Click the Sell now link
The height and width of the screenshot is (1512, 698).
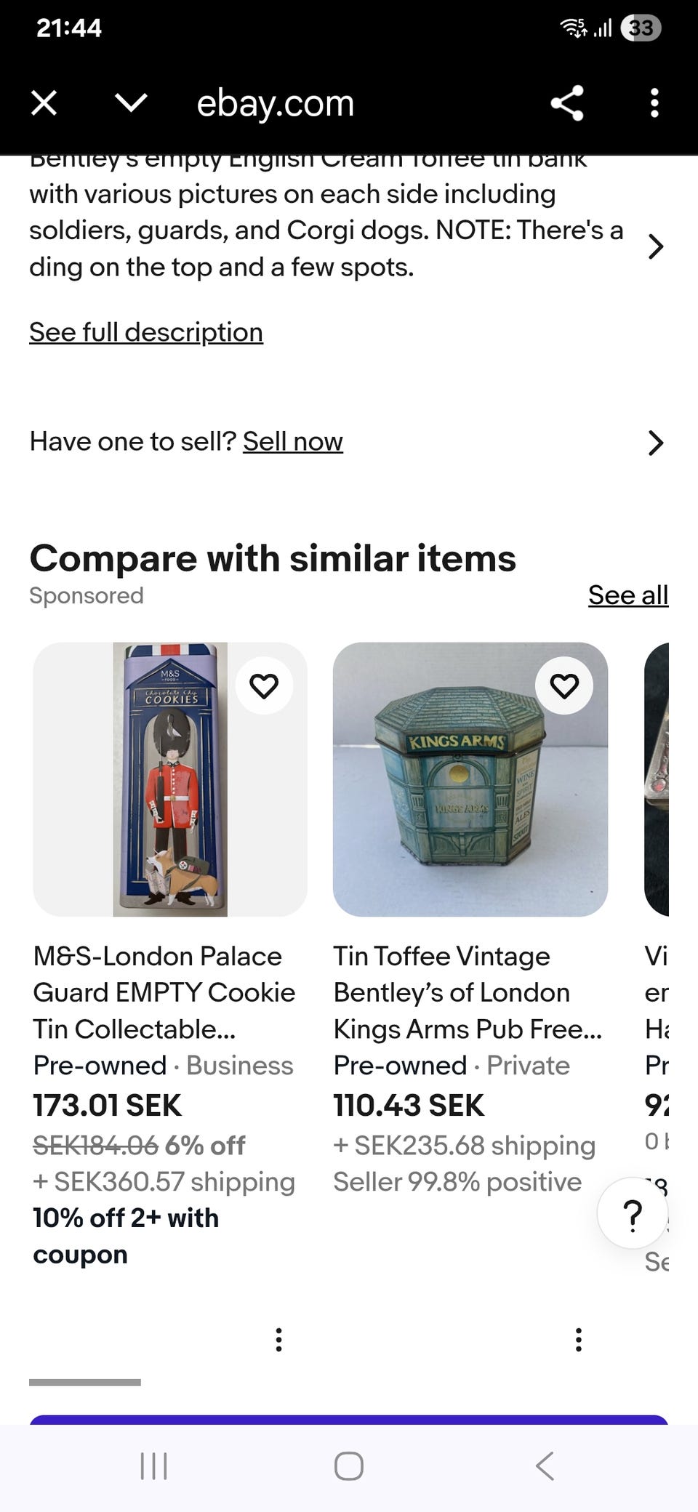pos(292,441)
